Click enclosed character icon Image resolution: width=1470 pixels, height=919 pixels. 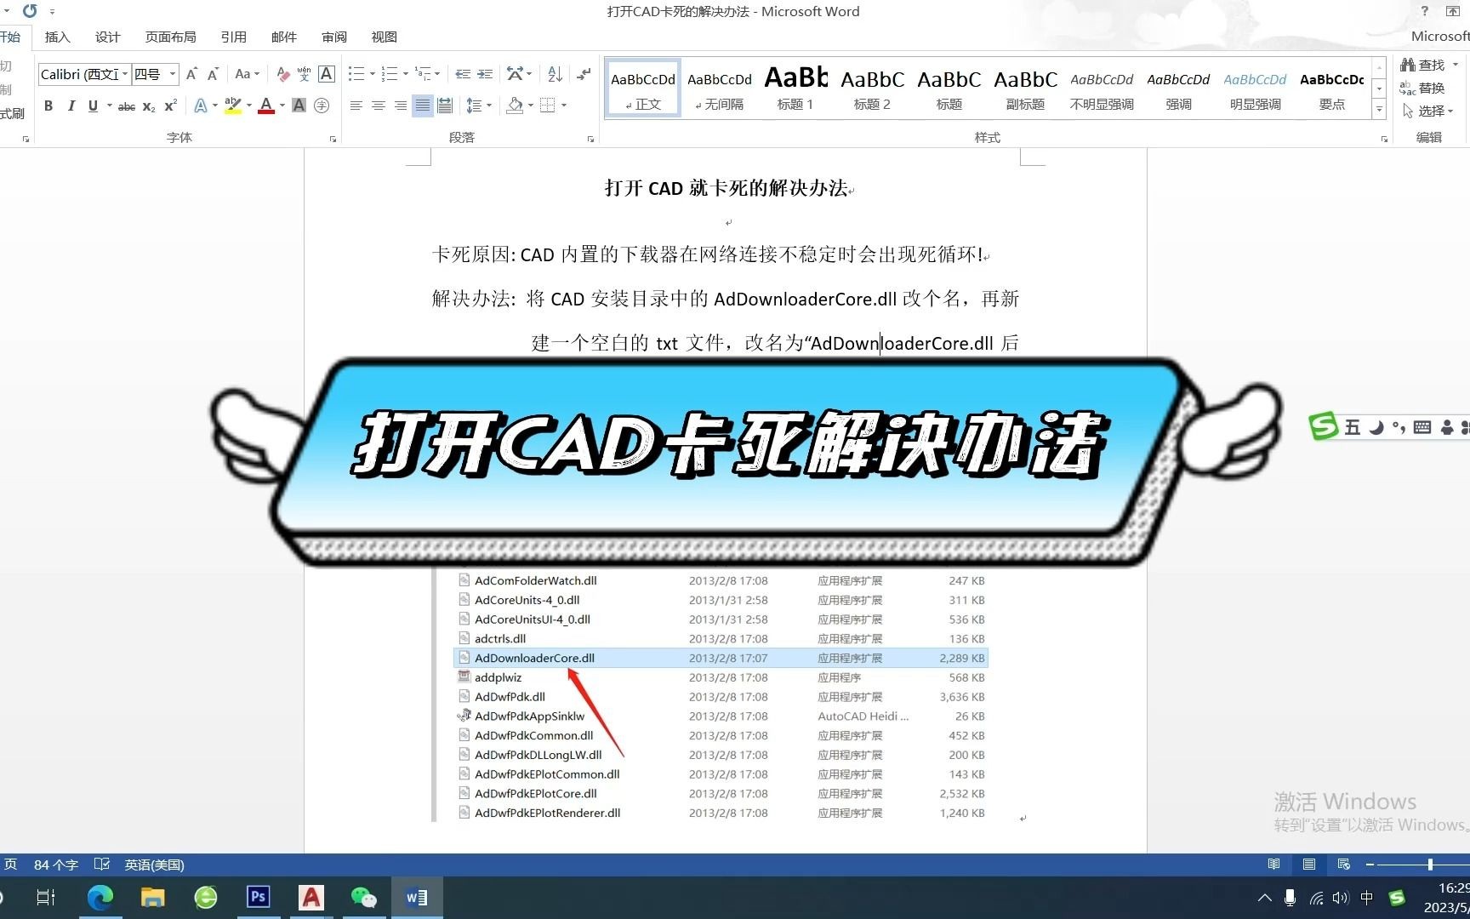coord(322,106)
